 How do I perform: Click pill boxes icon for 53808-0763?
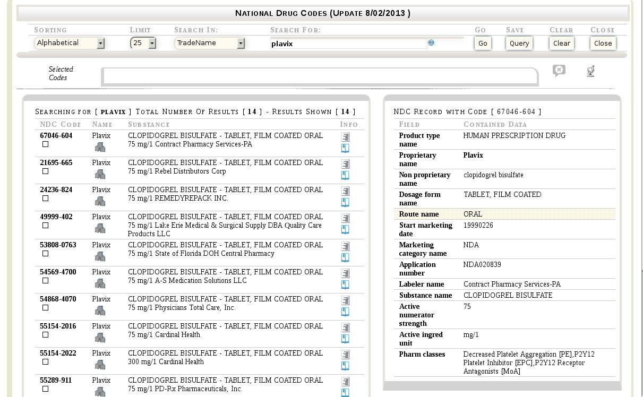(x=100, y=256)
